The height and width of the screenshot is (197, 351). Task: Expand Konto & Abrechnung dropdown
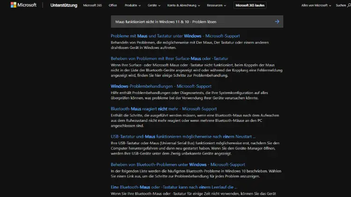pos(183,5)
